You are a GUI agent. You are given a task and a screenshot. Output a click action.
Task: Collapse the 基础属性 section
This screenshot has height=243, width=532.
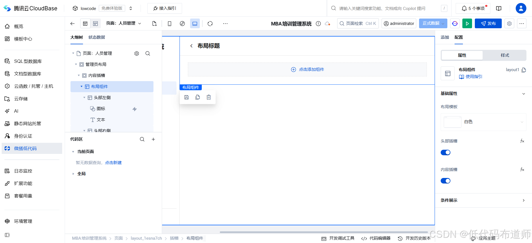[x=524, y=94]
